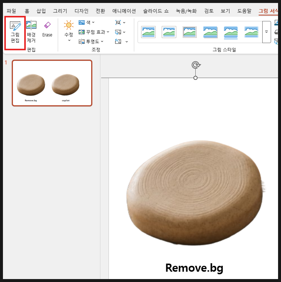
Task: Click the change picture icon
Action: (118, 32)
